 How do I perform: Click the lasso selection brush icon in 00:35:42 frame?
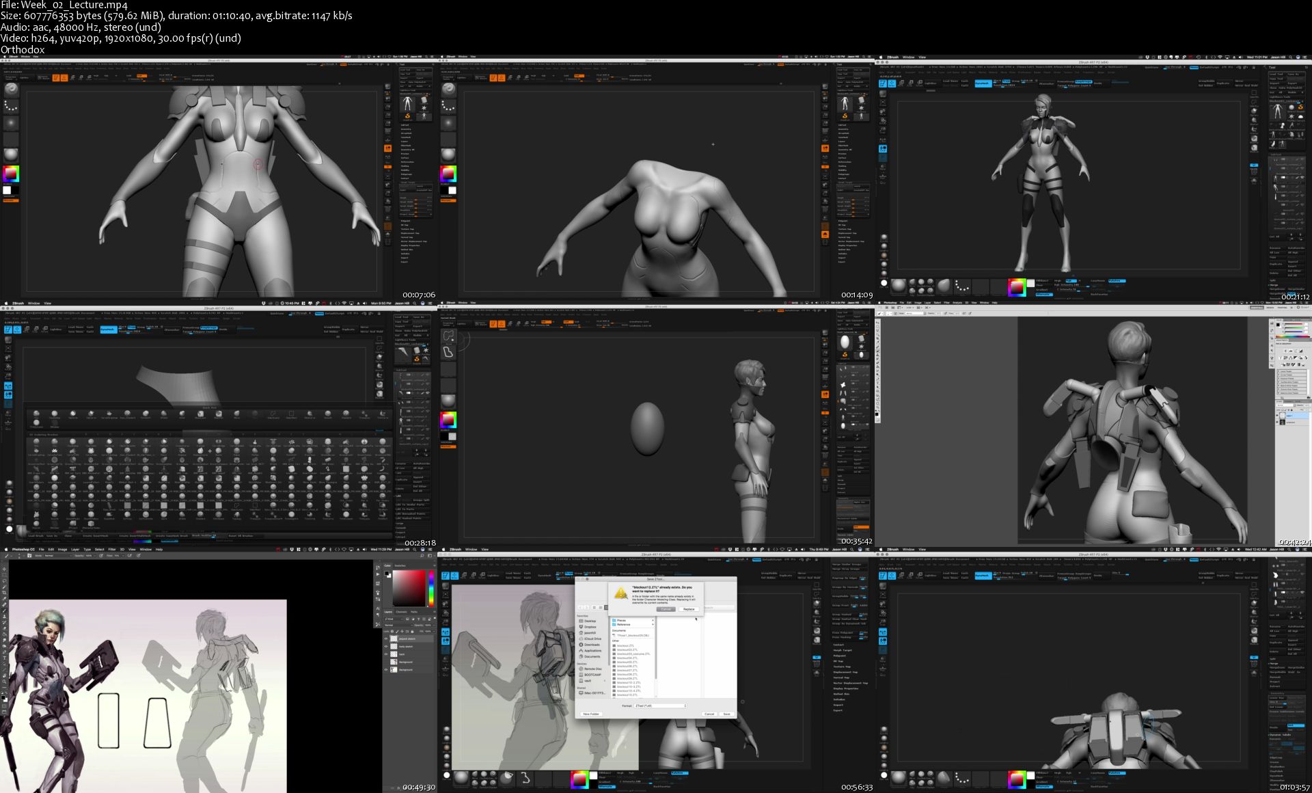click(449, 336)
